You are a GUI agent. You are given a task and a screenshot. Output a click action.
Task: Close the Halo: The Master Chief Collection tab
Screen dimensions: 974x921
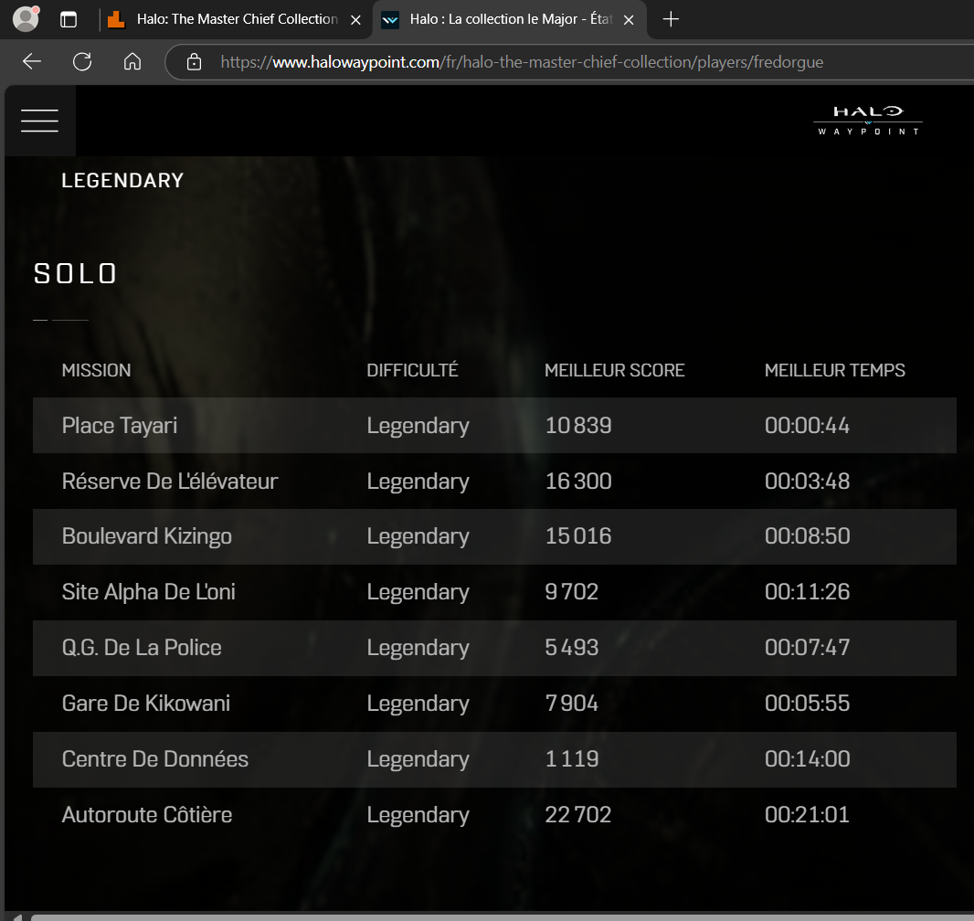355,19
